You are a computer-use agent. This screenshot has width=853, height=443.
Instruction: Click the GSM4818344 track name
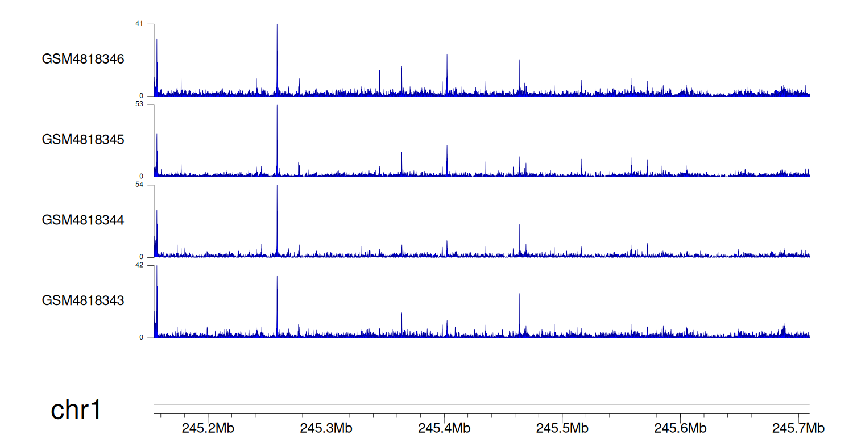pyautogui.click(x=83, y=220)
